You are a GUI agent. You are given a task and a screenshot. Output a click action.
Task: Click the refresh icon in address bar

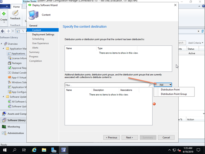point(203,31)
